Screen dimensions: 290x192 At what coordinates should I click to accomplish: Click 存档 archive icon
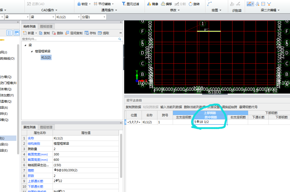click(x=87, y=33)
